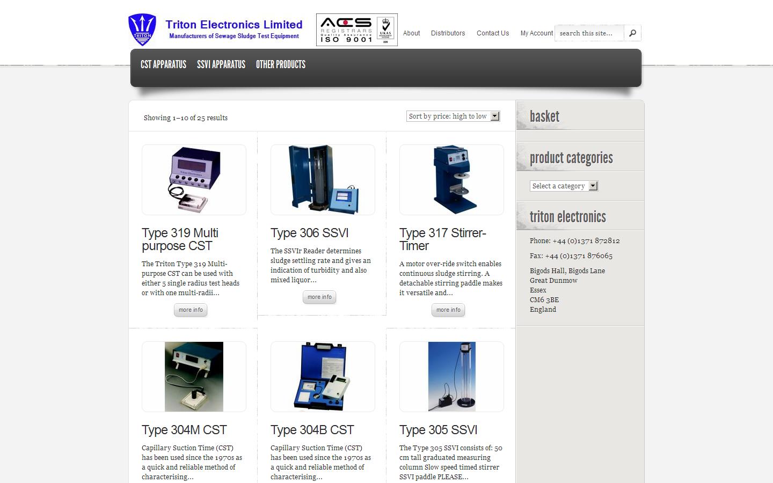Click more info under Type 306 SSVI
The image size is (773, 483).
(319, 297)
